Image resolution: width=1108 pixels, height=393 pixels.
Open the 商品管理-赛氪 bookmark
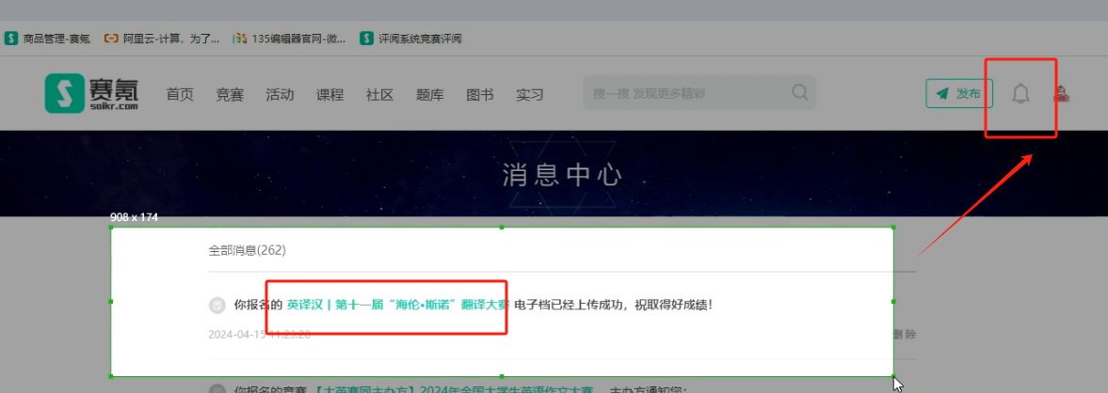coord(47,39)
